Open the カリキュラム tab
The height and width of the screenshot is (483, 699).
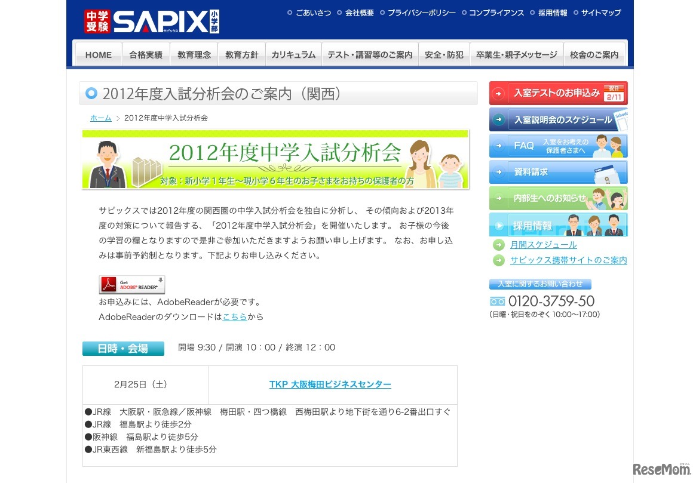[x=292, y=54]
